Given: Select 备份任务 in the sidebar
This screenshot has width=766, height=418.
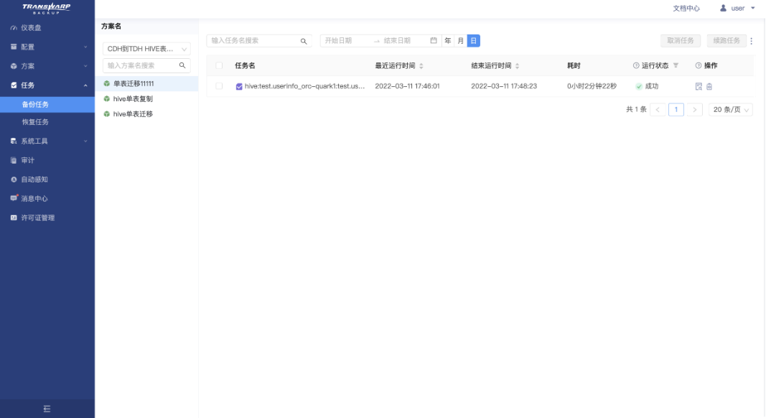Looking at the screenshot, I should point(47,104).
